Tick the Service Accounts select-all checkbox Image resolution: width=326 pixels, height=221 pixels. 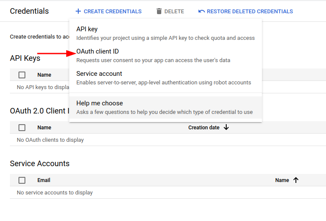point(22,180)
